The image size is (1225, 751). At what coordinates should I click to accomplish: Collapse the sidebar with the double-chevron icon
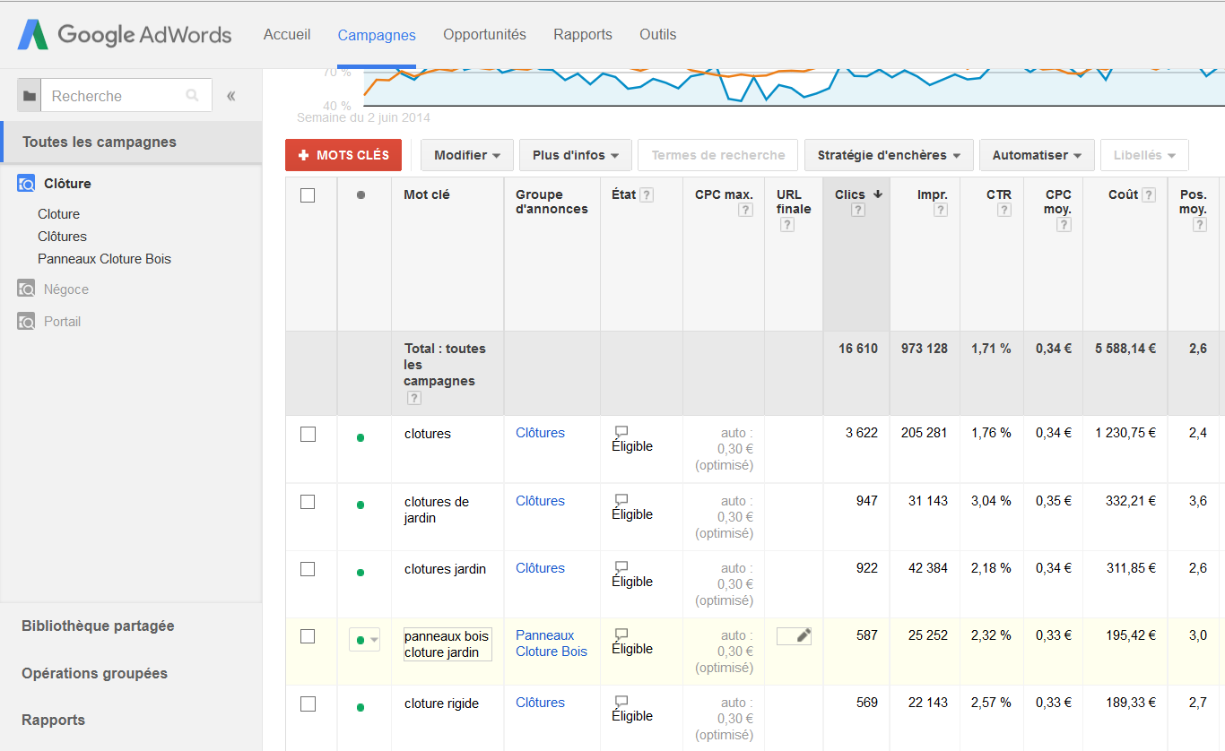click(x=230, y=96)
